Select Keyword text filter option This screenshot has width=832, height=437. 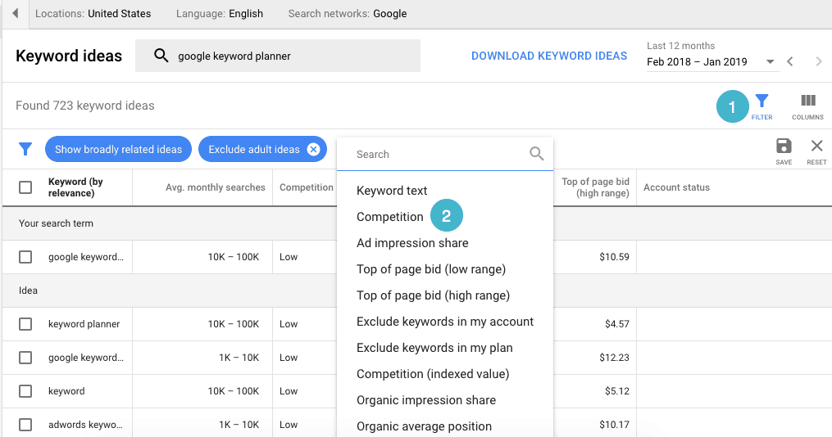point(392,191)
